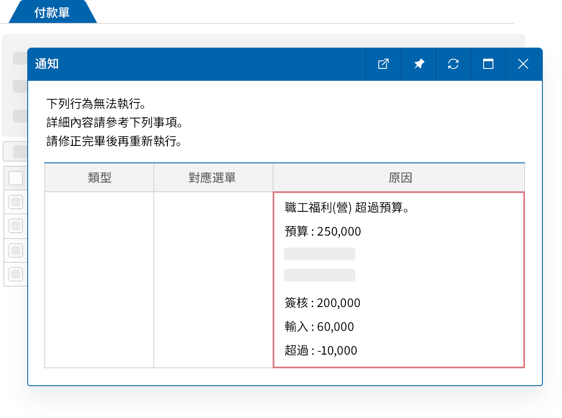Click the external link icon in the dialog header
Viewport: 562px width, 418px height.
point(383,64)
